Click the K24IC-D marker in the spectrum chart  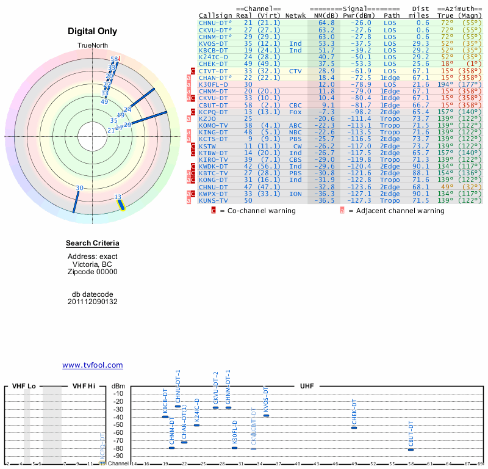click(x=196, y=426)
